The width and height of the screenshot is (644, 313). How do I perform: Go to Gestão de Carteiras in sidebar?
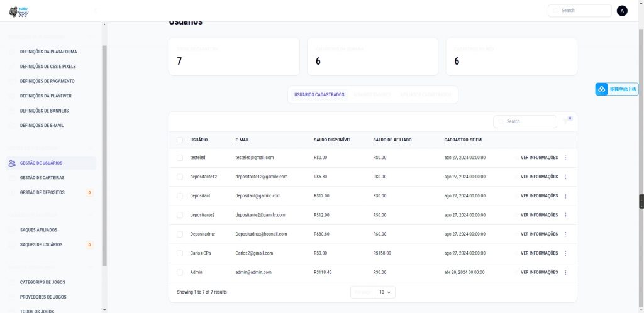point(42,178)
